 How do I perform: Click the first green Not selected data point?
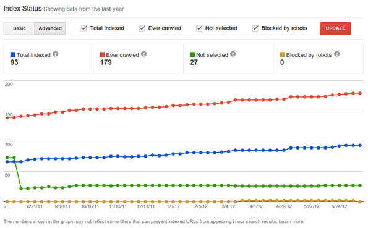(x=7, y=158)
